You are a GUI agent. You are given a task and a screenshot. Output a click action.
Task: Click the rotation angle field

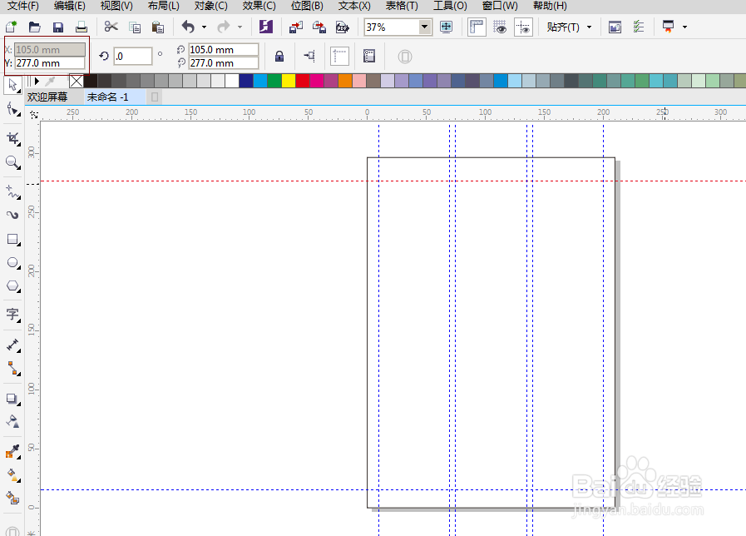coord(133,56)
